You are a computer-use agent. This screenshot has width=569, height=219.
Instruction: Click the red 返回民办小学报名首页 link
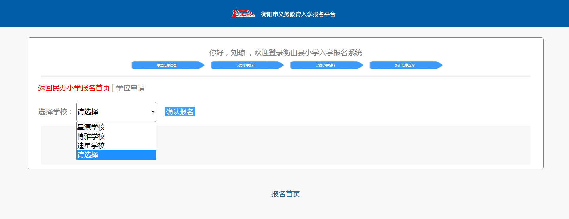pos(74,88)
